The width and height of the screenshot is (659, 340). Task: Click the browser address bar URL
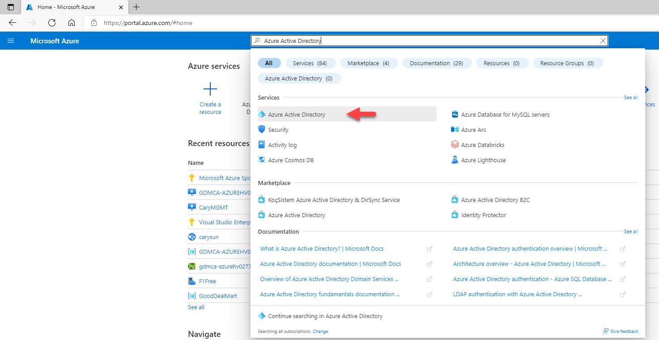[148, 23]
